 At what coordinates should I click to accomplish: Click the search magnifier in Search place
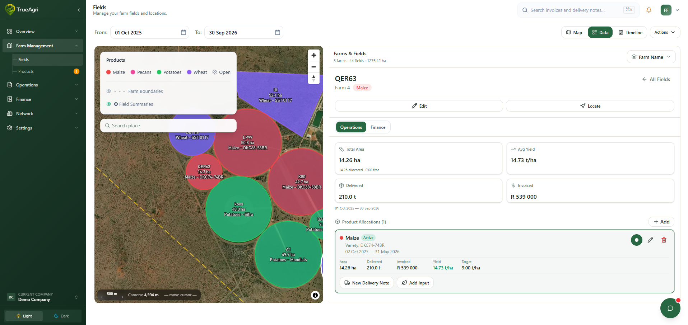point(107,126)
